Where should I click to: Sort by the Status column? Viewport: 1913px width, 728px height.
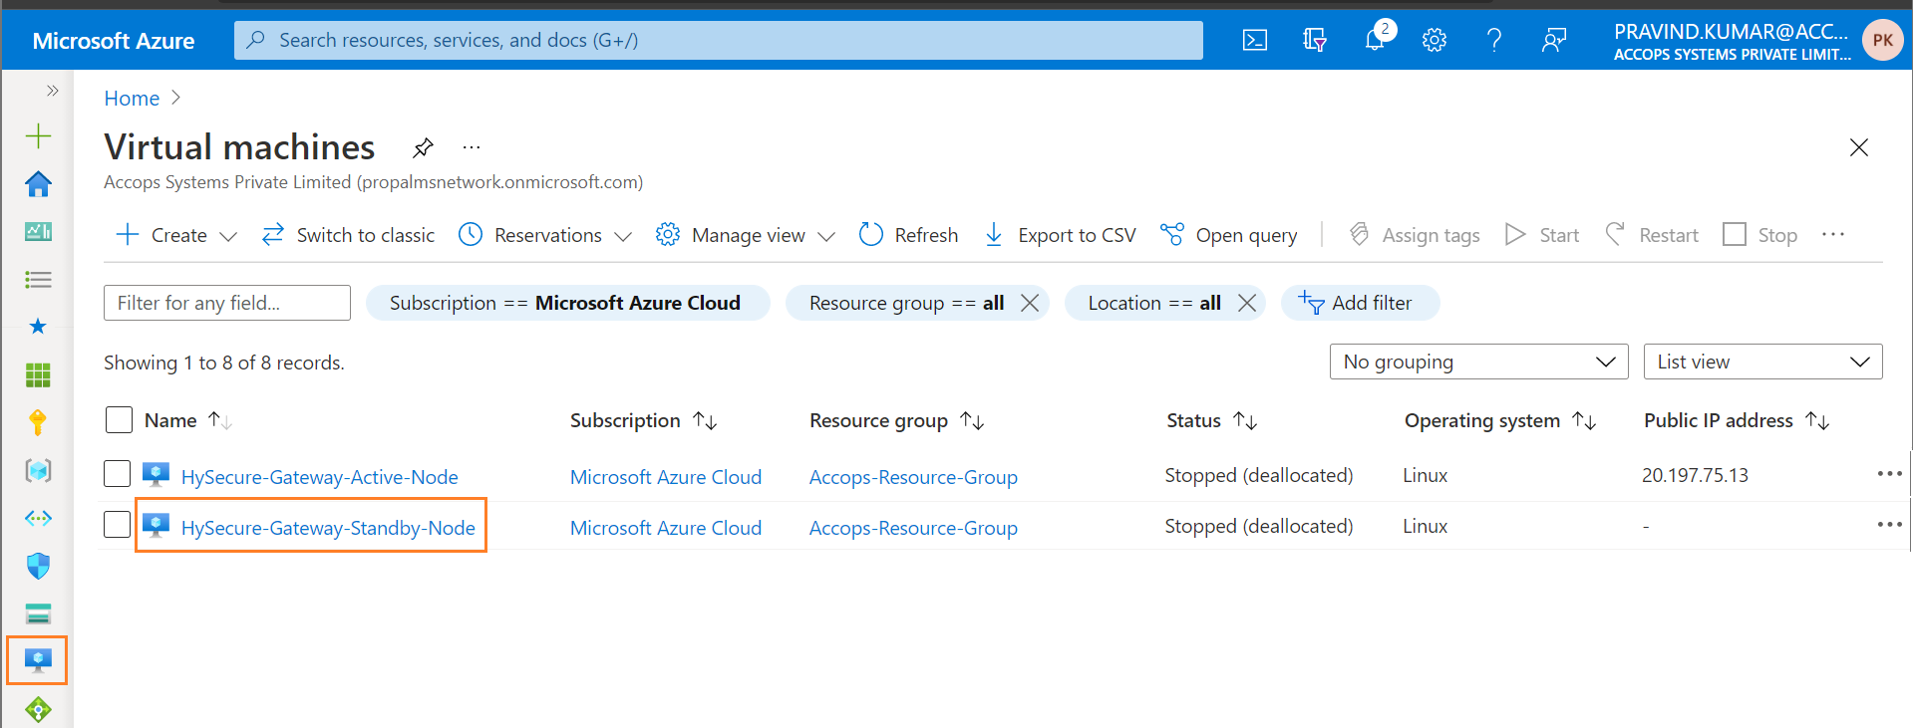coord(1211,420)
